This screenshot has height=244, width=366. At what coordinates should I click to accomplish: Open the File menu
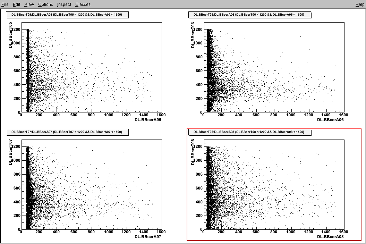coord(5,5)
